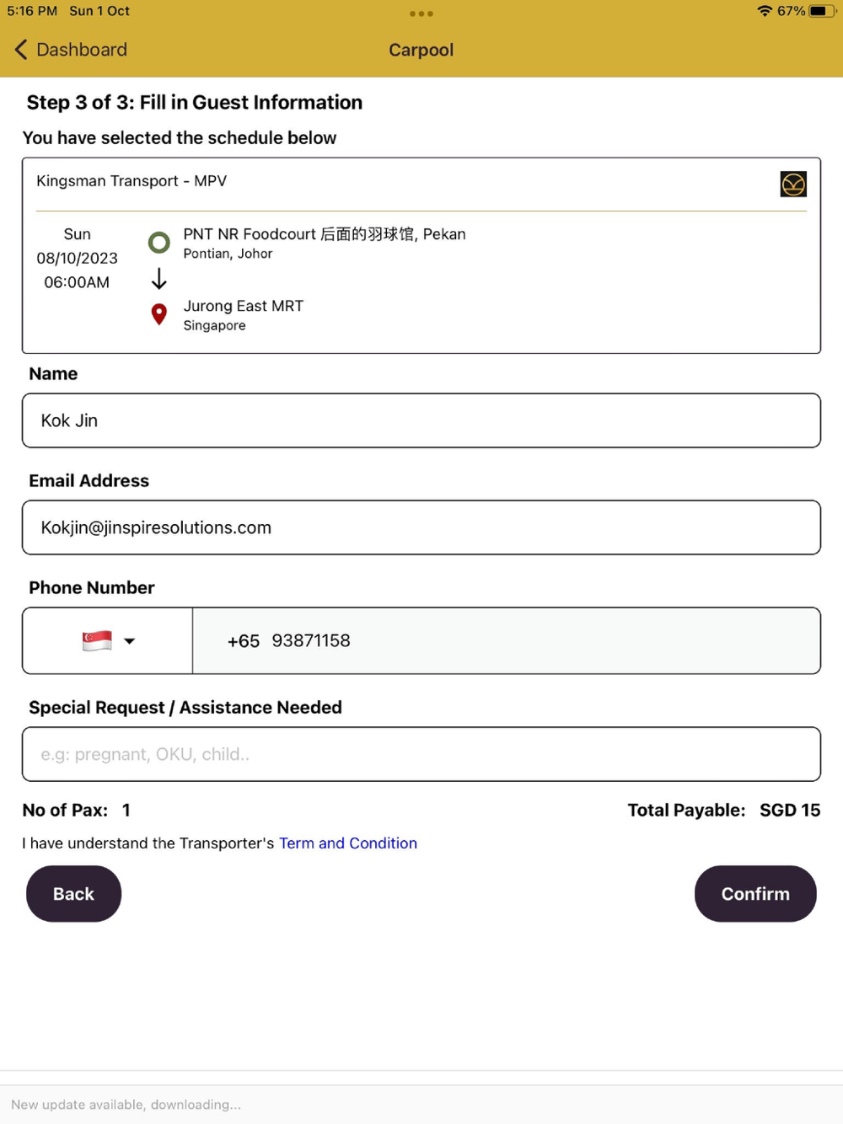Open the Term and Condition link
The height and width of the screenshot is (1124, 843).
pos(347,843)
